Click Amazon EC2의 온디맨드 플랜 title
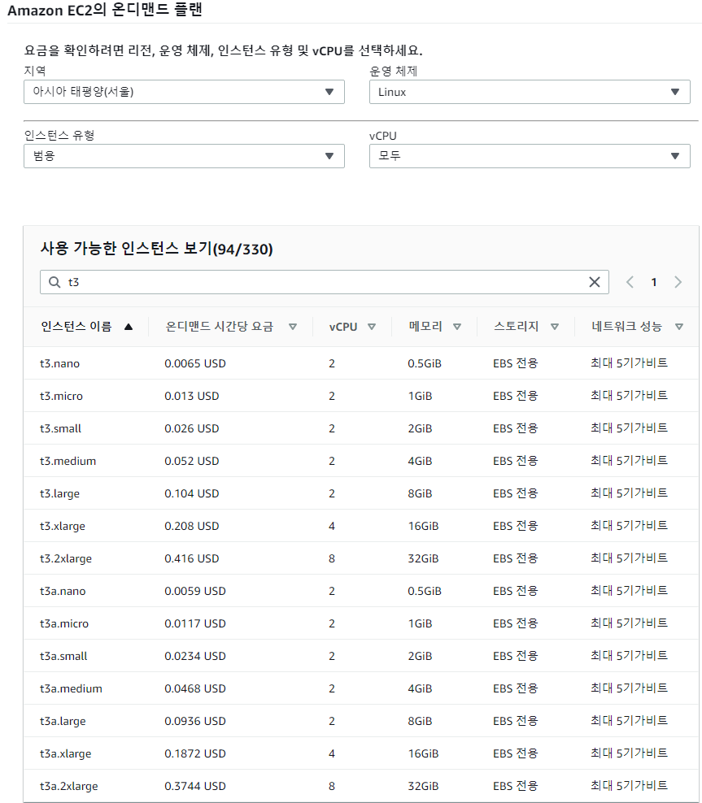Screen dimensions: 702x803 105,10
